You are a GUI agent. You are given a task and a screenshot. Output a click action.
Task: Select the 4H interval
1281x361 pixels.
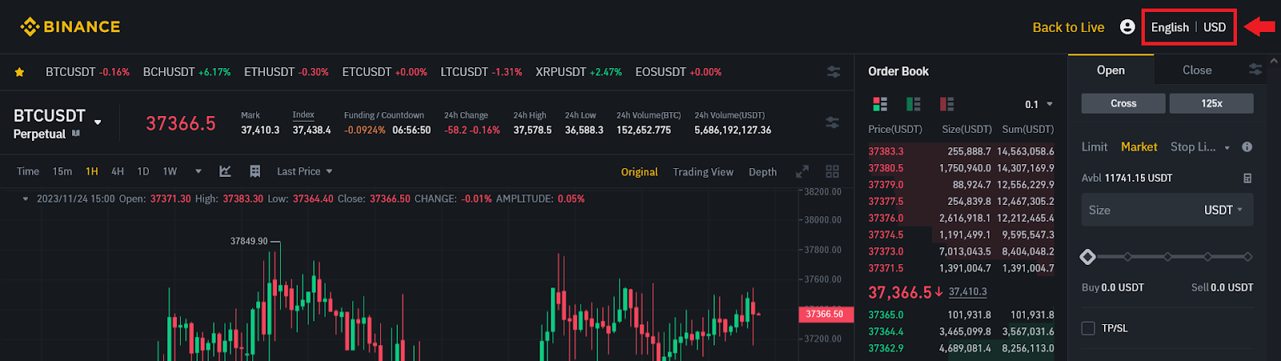(118, 171)
